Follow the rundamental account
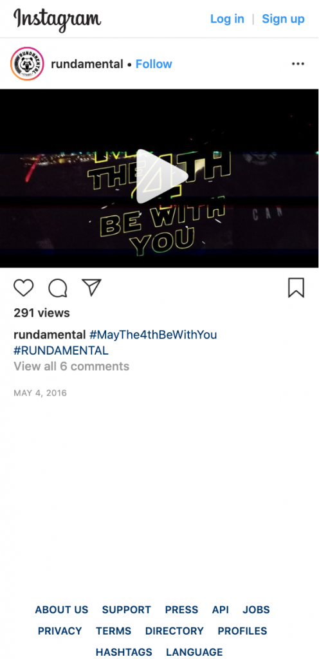 (154, 64)
